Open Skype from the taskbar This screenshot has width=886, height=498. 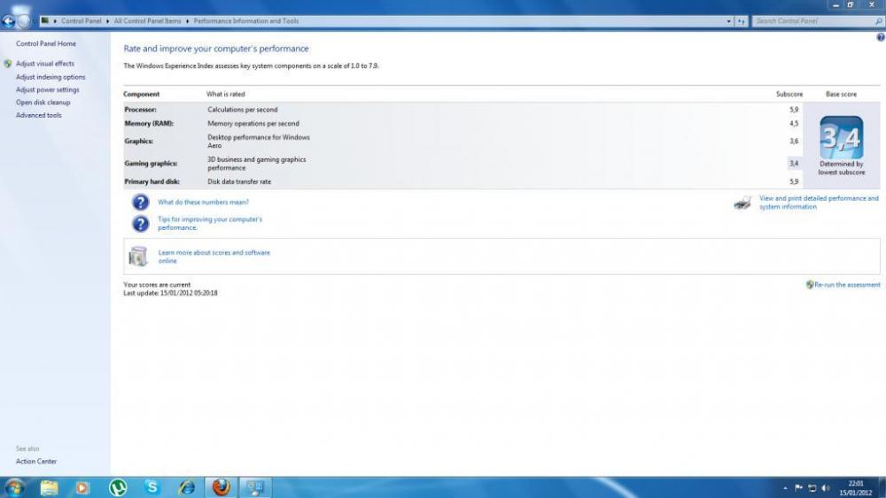coord(152,487)
